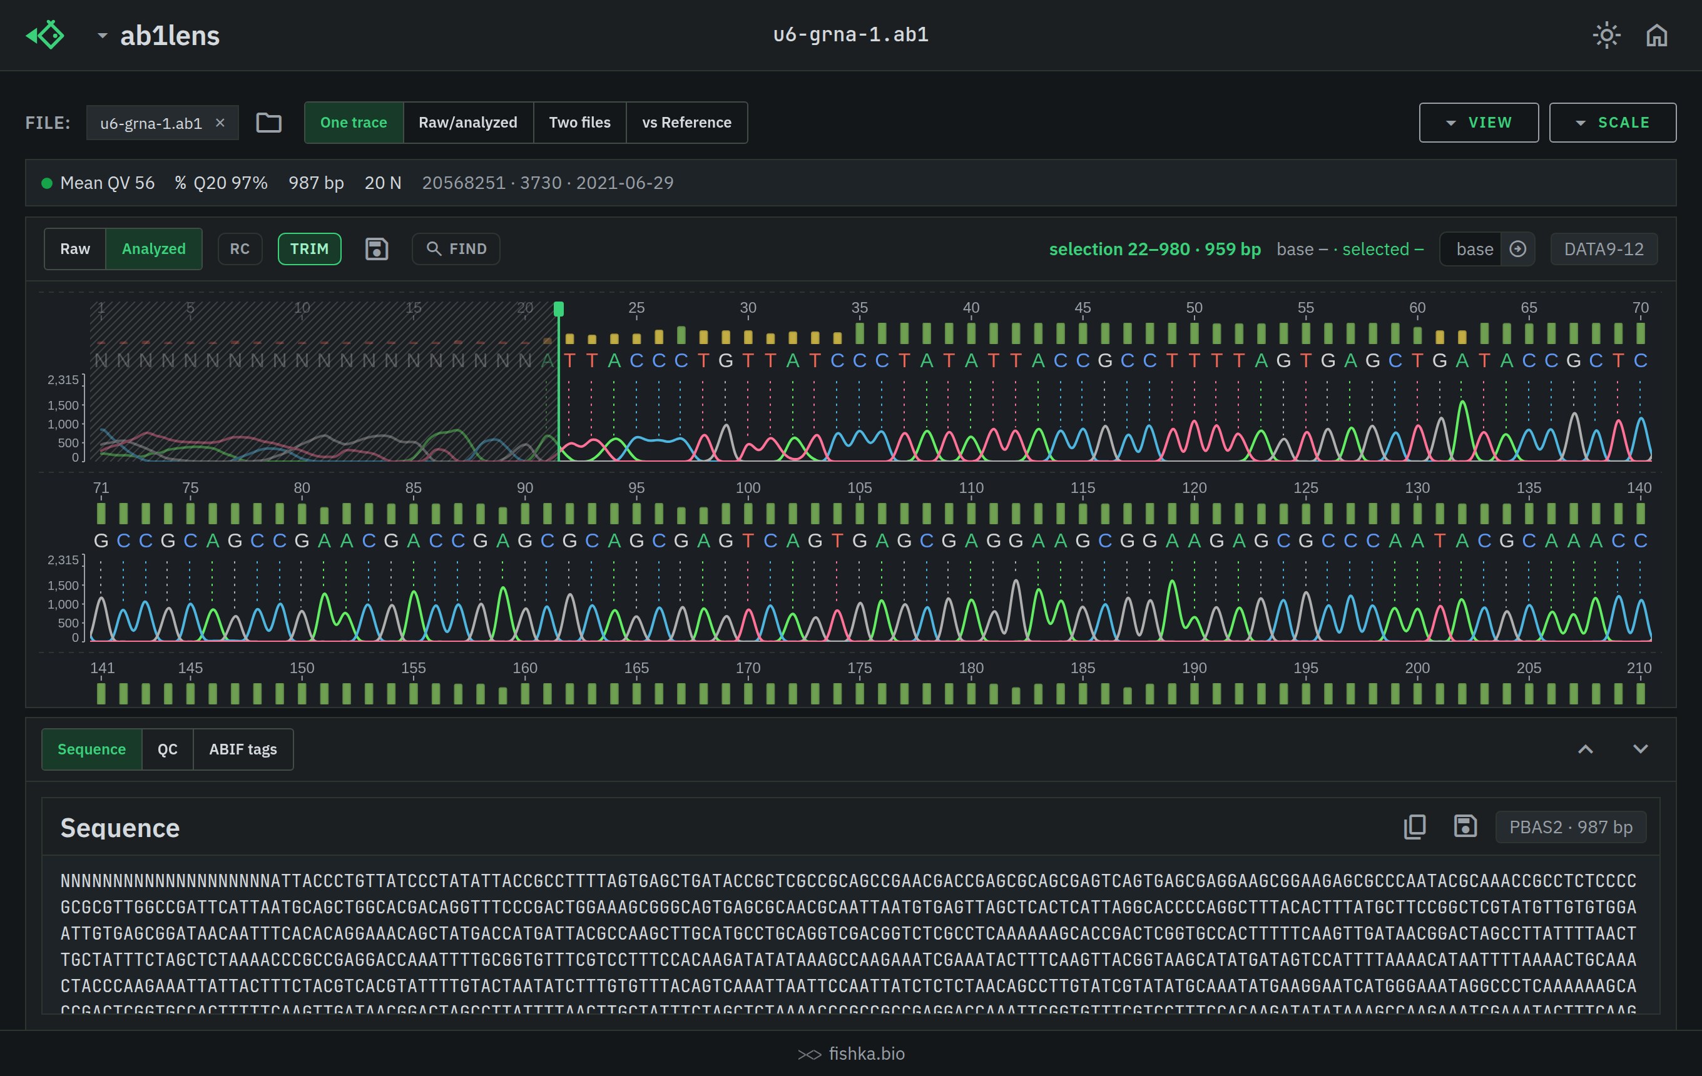Close the u6-grna-1.ab1 file chip
The image size is (1702, 1076).
pyautogui.click(x=220, y=123)
